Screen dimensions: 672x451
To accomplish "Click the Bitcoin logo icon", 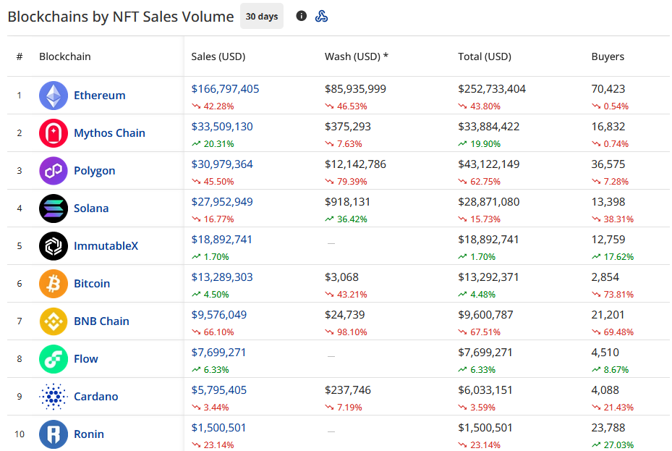I will tap(53, 284).
